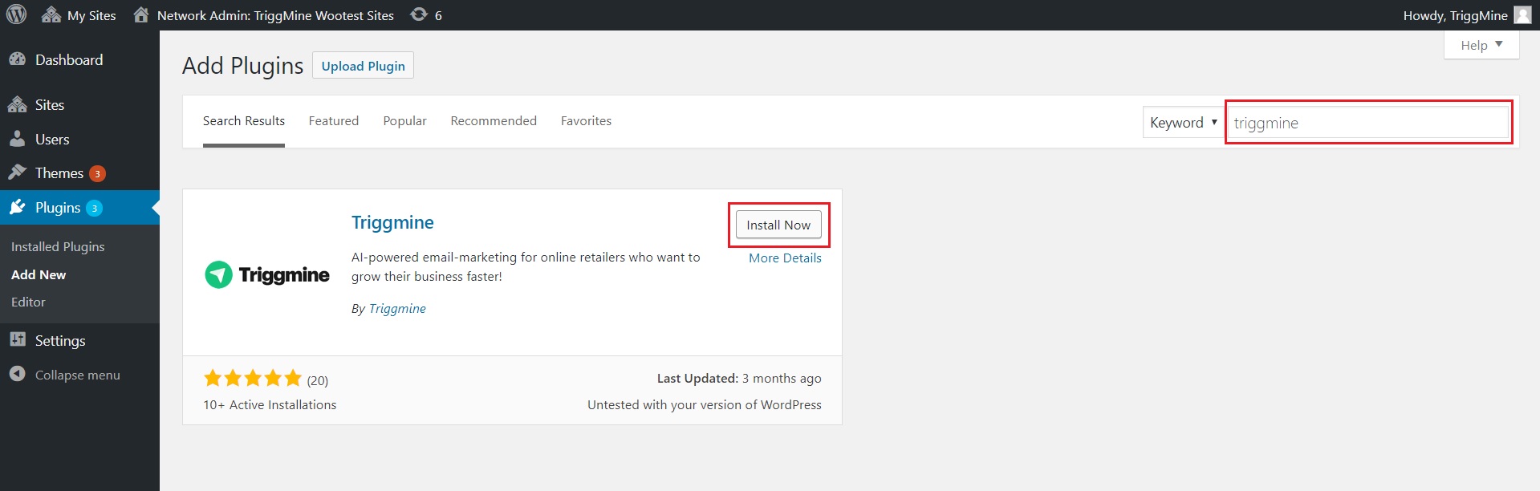The width and height of the screenshot is (1540, 491).
Task: Click the Themes paintbrush icon
Action: (x=18, y=172)
